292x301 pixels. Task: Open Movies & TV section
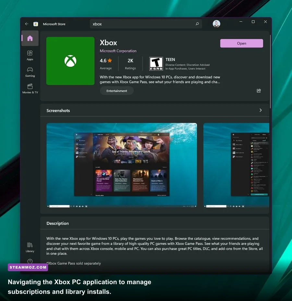(30, 89)
